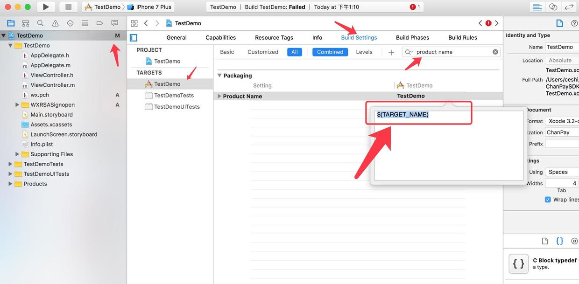Select the TestDemoUITests target

tap(177, 107)
